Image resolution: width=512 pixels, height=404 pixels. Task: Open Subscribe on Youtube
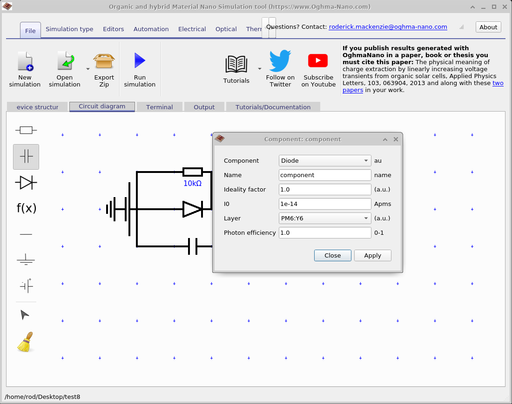[318, 67]
